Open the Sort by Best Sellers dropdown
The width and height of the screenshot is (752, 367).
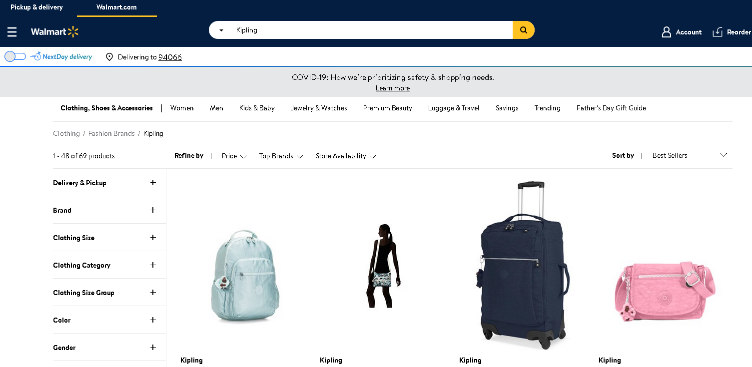click(690, 155)
